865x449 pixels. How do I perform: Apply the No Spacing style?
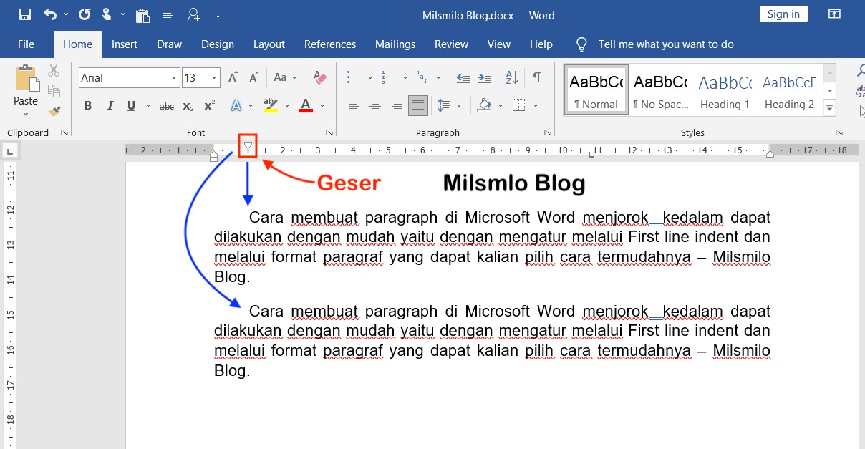[x=660, y=90]
